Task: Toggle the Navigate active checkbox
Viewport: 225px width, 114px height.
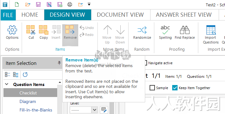Action: pyautogui.click(x=145, y=63)
